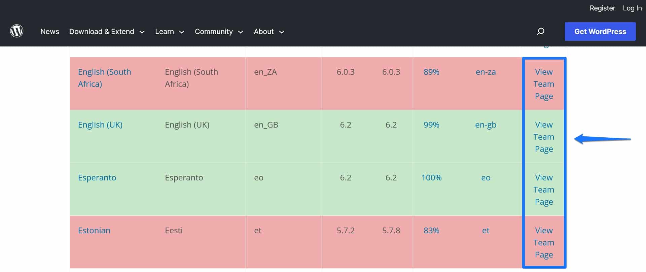Expand the Download & Extend dropdown

107,32
